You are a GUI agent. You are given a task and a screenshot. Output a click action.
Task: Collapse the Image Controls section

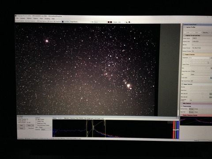pyautogui.click(x=182, y=84)
